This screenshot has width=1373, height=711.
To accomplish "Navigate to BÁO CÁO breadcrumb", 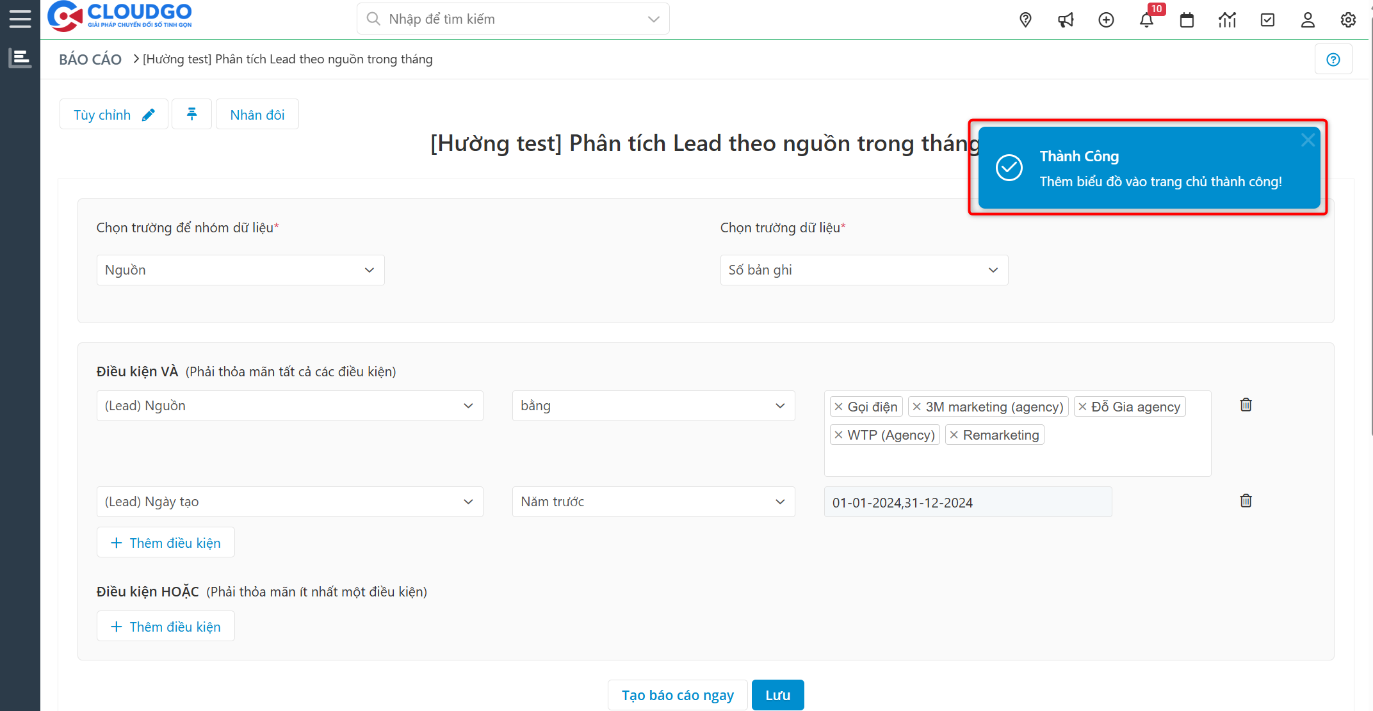I will coord(90,58).
